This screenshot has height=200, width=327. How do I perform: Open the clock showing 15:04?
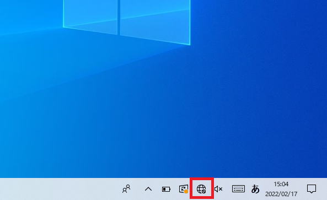point(281,184)
